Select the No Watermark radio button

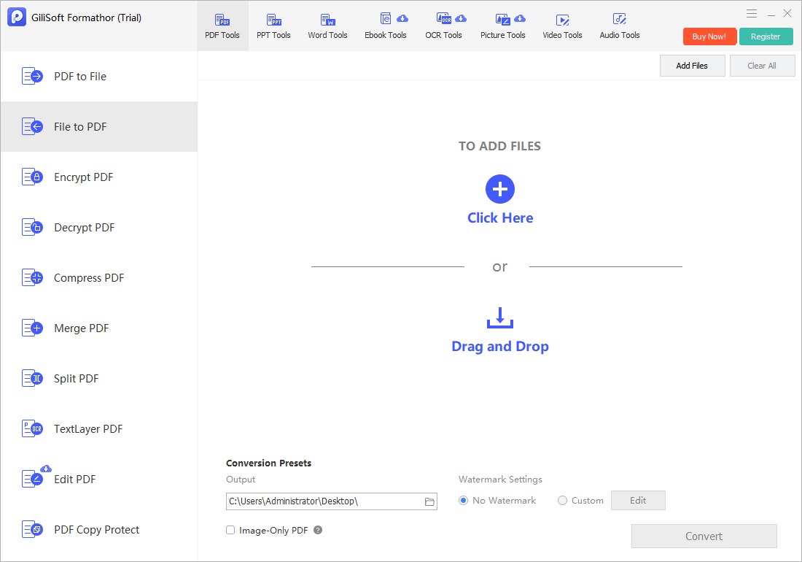pyautogui.click(x=463, y=501)
